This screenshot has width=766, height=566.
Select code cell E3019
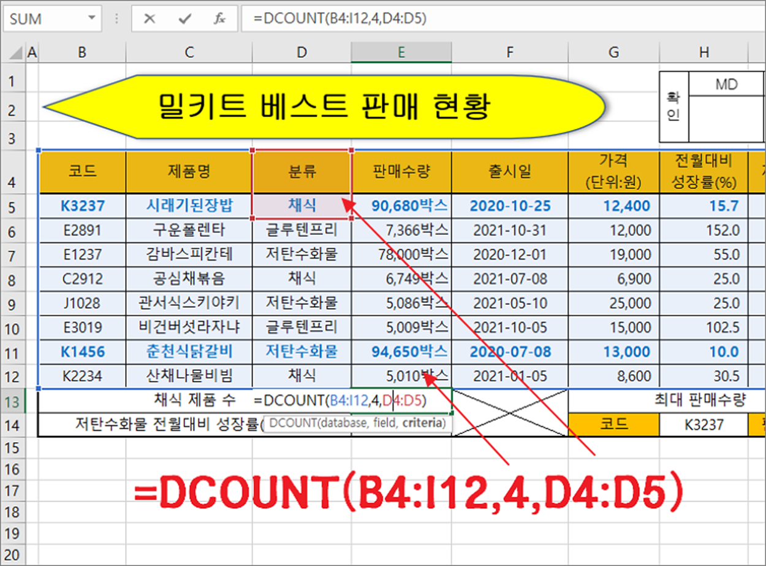point(82,327)
